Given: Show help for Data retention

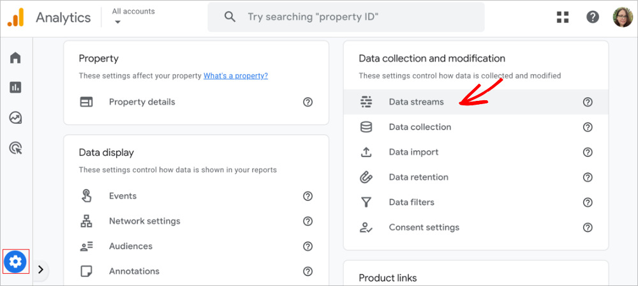Looking at the screenshot, I should click(x=588, y=177).
